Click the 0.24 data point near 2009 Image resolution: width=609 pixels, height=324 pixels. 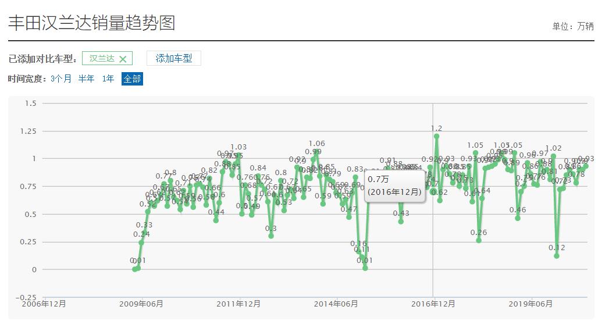141,243
